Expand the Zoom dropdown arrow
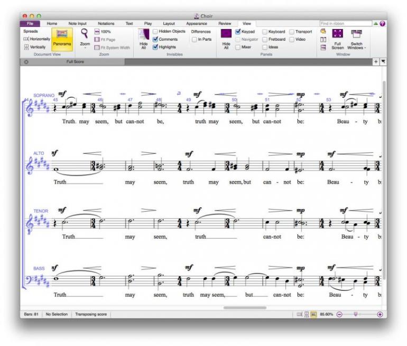Viewport: 407px width, 346px height. point(85,48)
